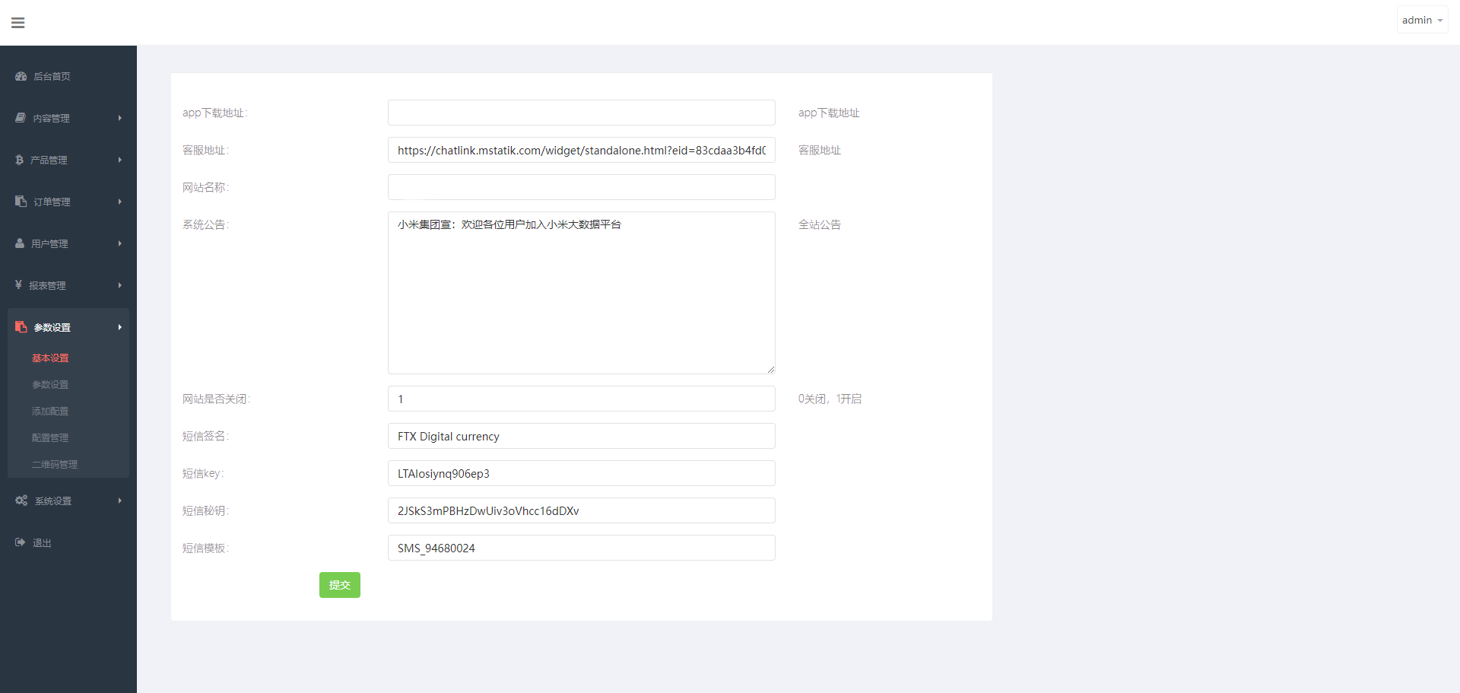Focus the 短信key input field

click(x=582, y=473)
